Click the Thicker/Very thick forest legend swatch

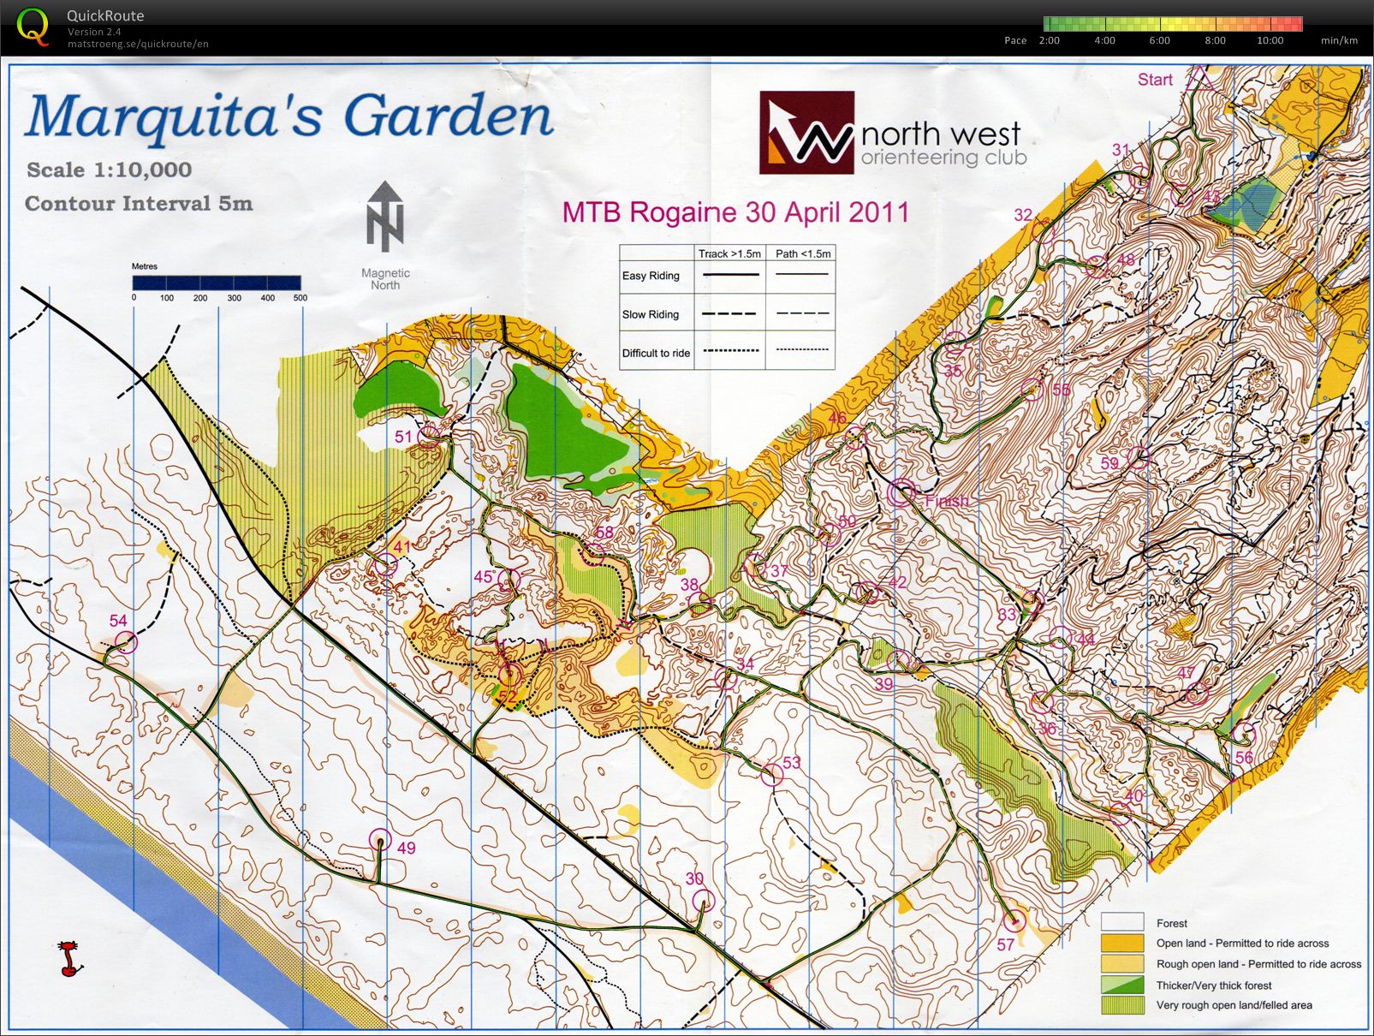point(1122,985)
